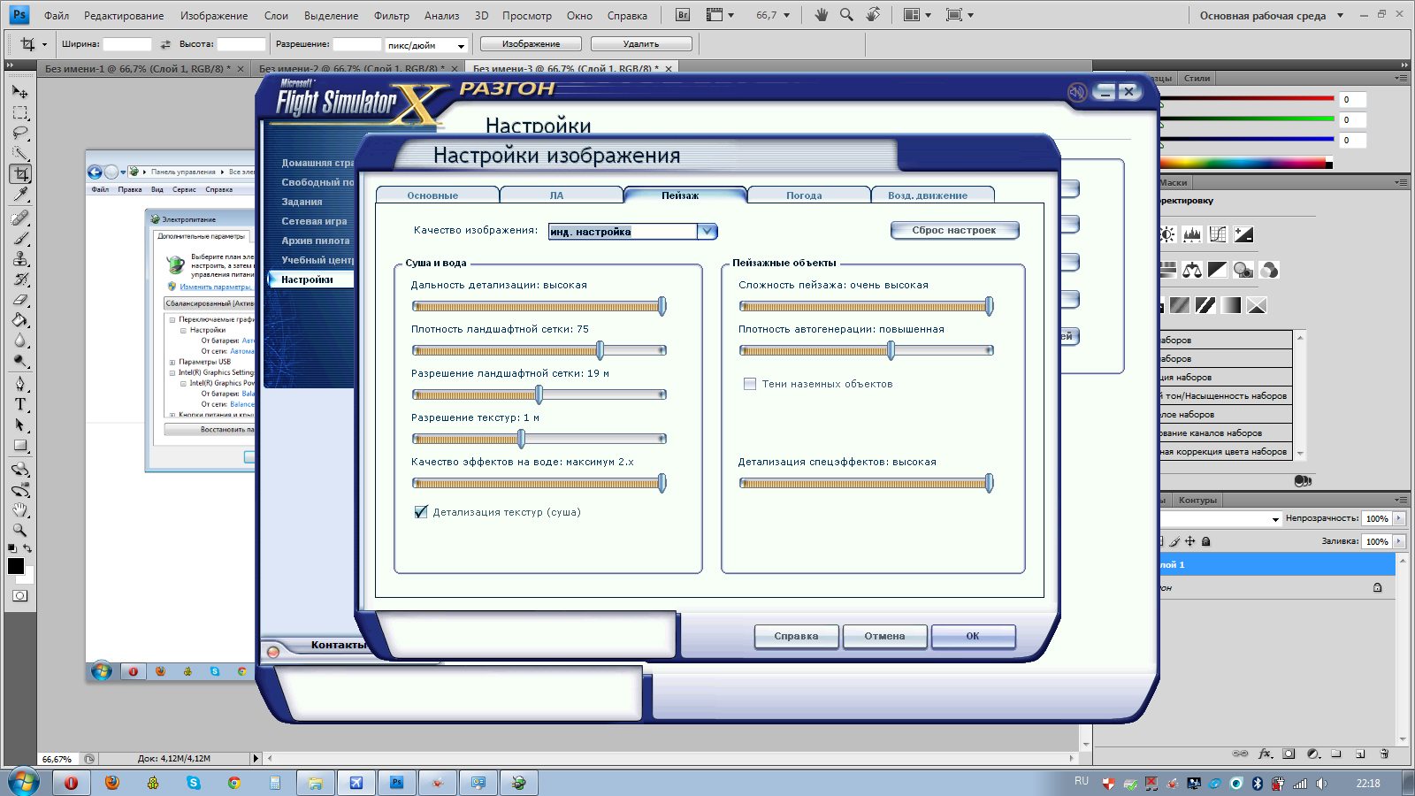
Task: Toggle lock all for the layer
Action: pyautogui.click(x=1205, y=541)
